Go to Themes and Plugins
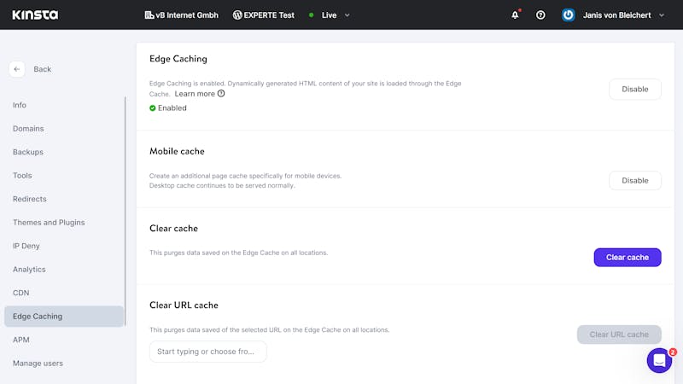 pos(49,223)
